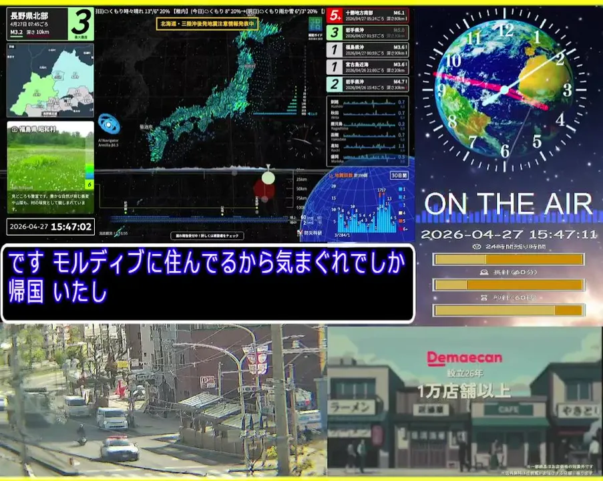Screen dimensions: 603x481
Task: Click the AI Navigator Armillia ring icon
Action: (x=109, y=124)
